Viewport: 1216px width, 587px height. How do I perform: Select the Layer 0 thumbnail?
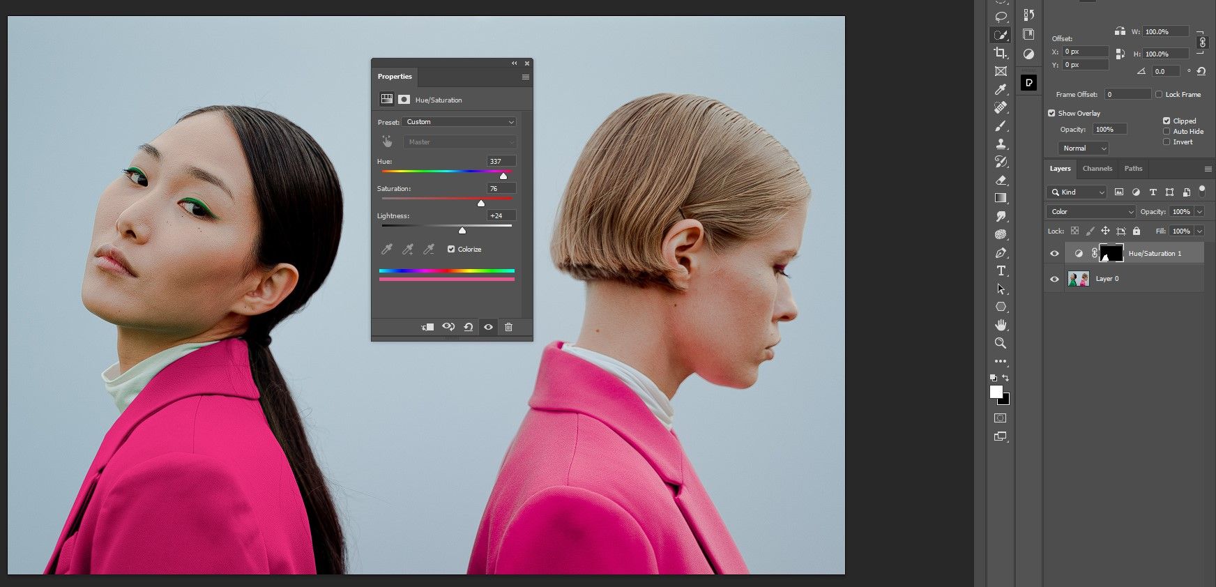1079,279
